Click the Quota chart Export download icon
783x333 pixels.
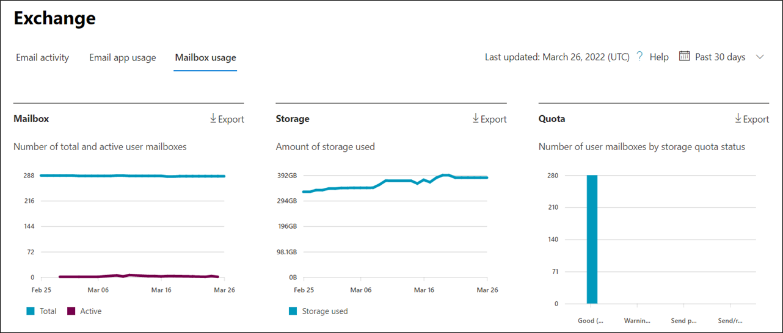pos(738,118)
